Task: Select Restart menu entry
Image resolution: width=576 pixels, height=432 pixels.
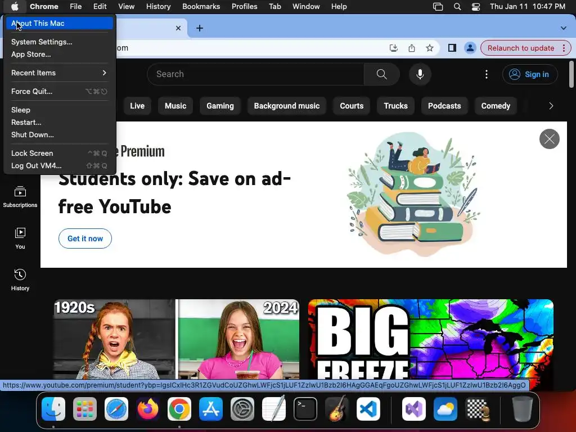Action: click(x=59, y=122)
